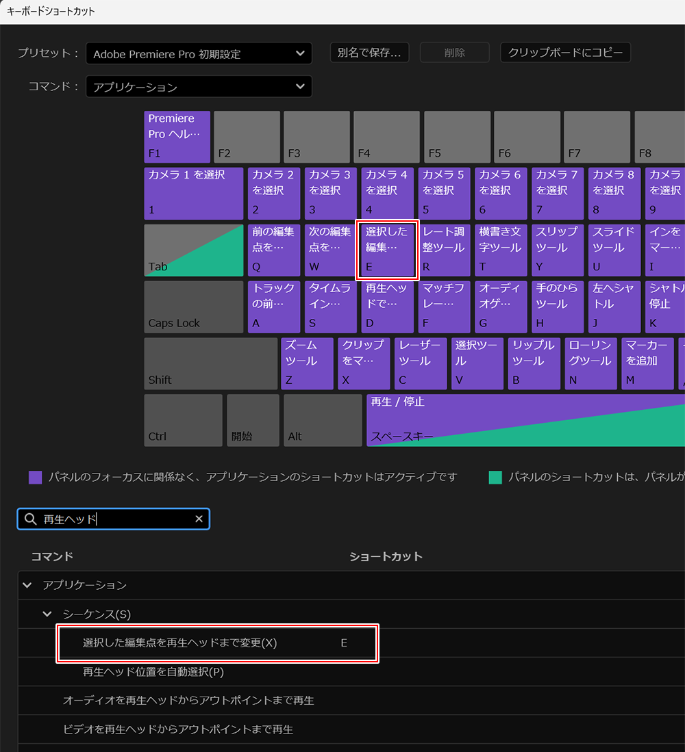
Task: Click the purple application shortcut legend swatch
Action: click(36, 477)
